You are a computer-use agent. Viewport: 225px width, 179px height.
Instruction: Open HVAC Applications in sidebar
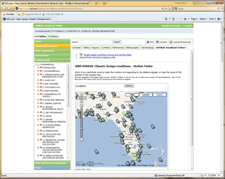[x=52, y=51]
